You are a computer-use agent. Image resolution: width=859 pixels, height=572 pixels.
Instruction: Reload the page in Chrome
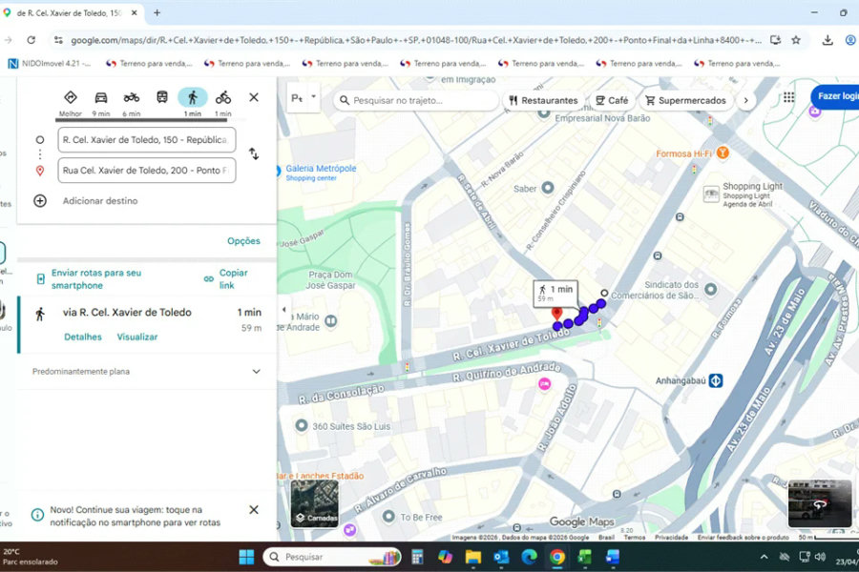(x=31, y=40)
